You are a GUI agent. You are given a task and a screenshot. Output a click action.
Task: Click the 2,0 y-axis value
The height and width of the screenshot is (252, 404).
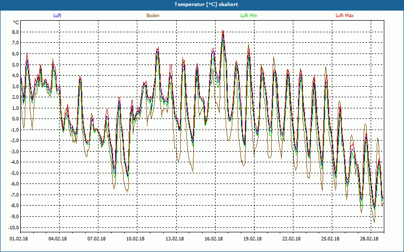[15, 97]
